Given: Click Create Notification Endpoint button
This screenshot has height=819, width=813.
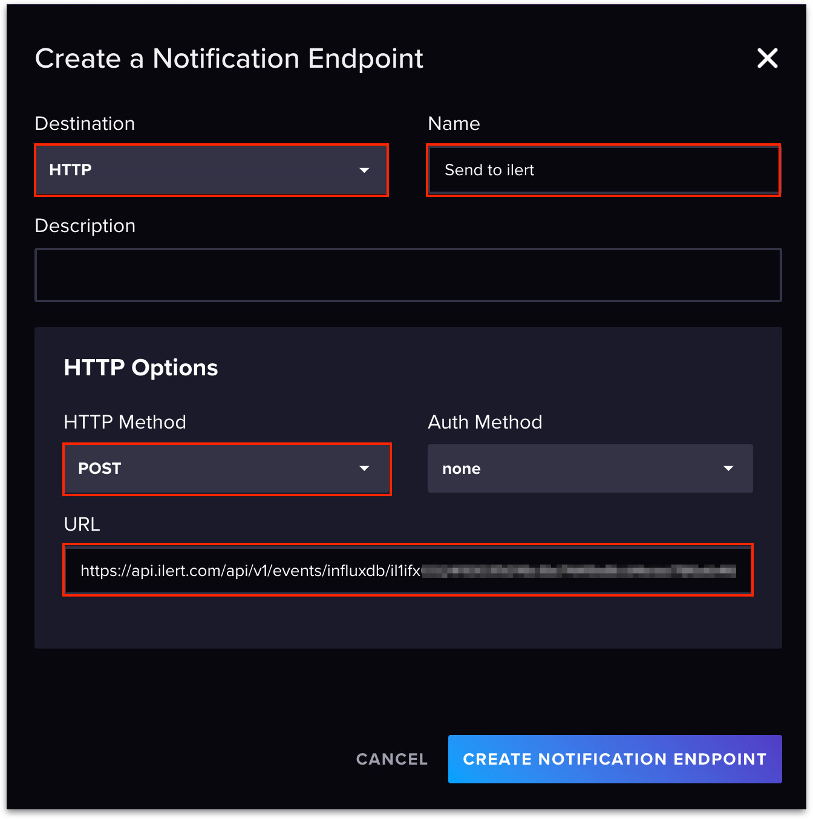Looking at the screenshot, I should tap(615, 759).
